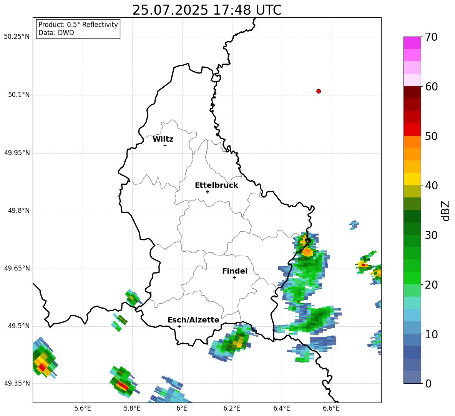
Task: Click the 5.8°E longitude label
Action: 132,408
